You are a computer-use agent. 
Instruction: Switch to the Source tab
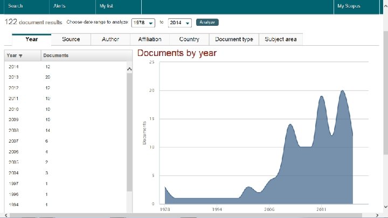(71, 39)
